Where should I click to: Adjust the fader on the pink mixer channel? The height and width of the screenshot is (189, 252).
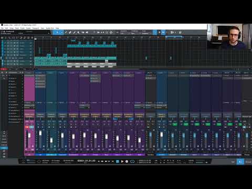(29, 135)
